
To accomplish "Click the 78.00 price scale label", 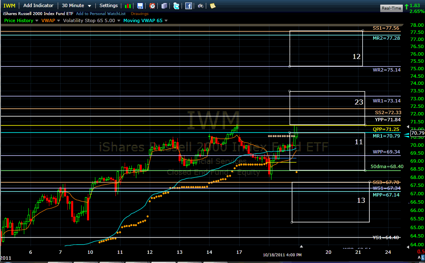I will click(417, 25).
